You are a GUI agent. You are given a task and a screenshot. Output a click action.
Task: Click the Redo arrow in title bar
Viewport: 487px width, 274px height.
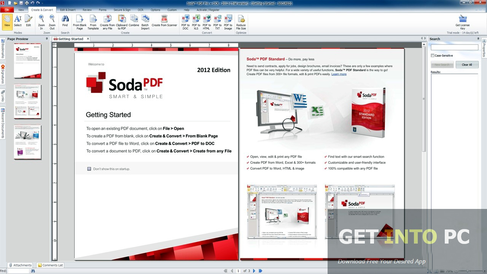(38, 3)
